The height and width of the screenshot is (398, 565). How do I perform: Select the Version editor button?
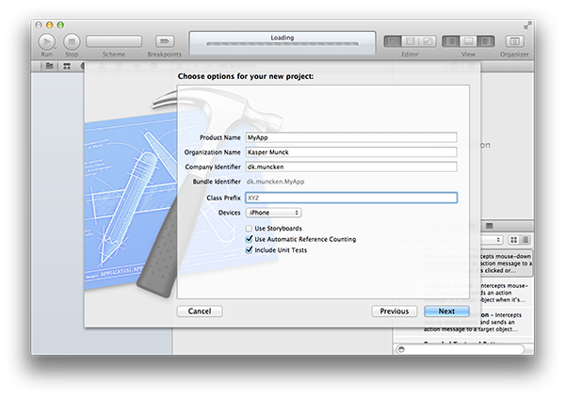(x=428, y=41)
